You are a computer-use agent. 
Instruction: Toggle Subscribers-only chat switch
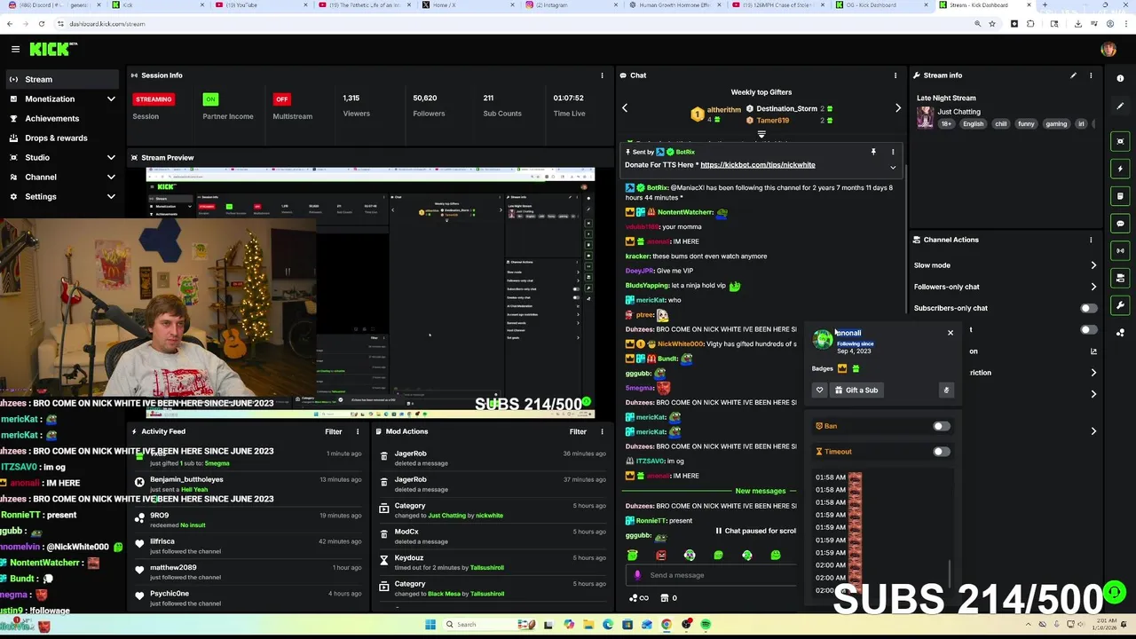coord(1088,308)
